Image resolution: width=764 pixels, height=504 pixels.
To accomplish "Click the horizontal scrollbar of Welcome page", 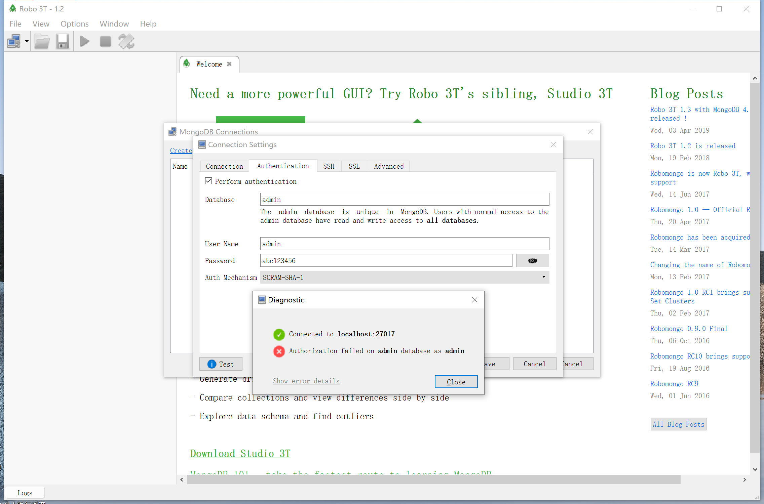I will [x=433, y=479].
